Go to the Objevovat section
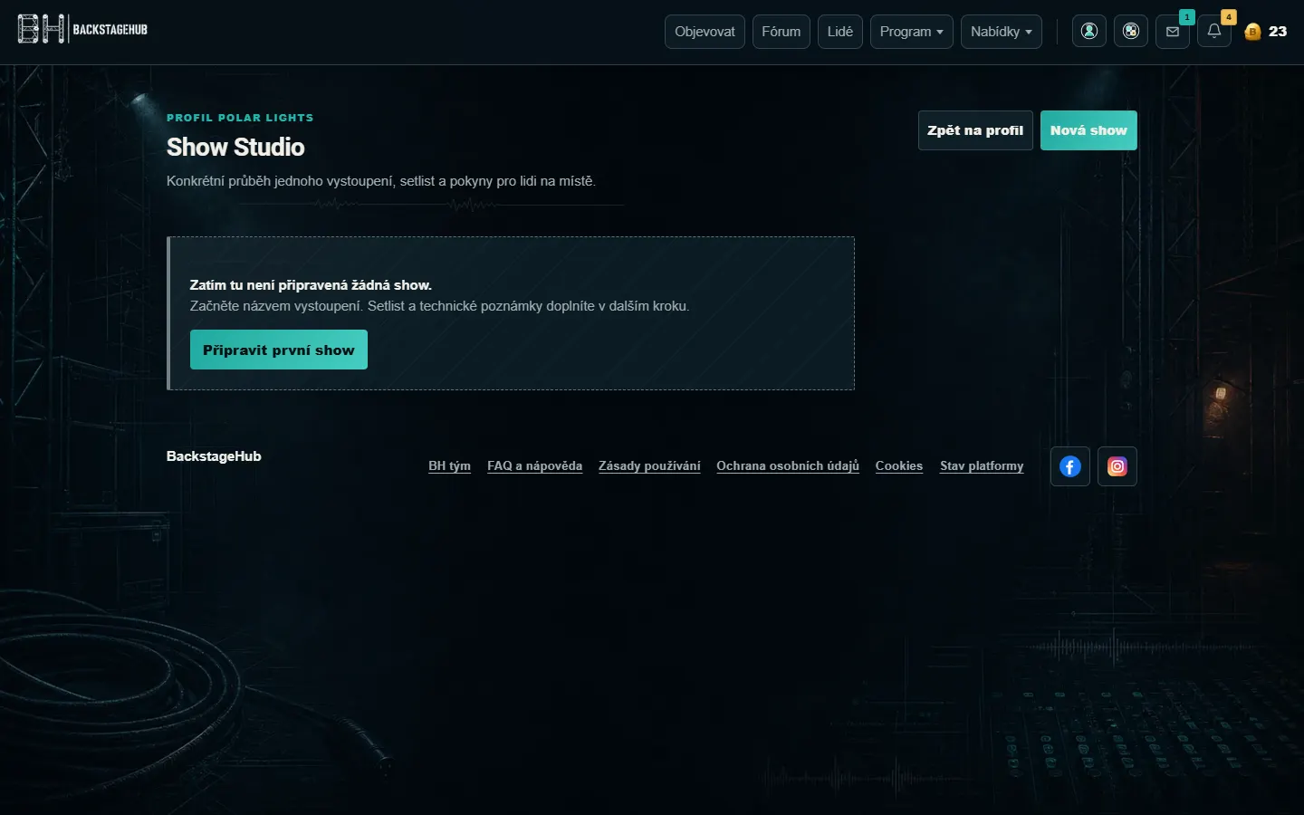1304x815 pixels. pos(705,31)
